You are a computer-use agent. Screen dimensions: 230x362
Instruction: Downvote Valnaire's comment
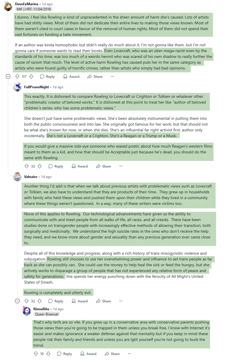click(x=40, y=301)
